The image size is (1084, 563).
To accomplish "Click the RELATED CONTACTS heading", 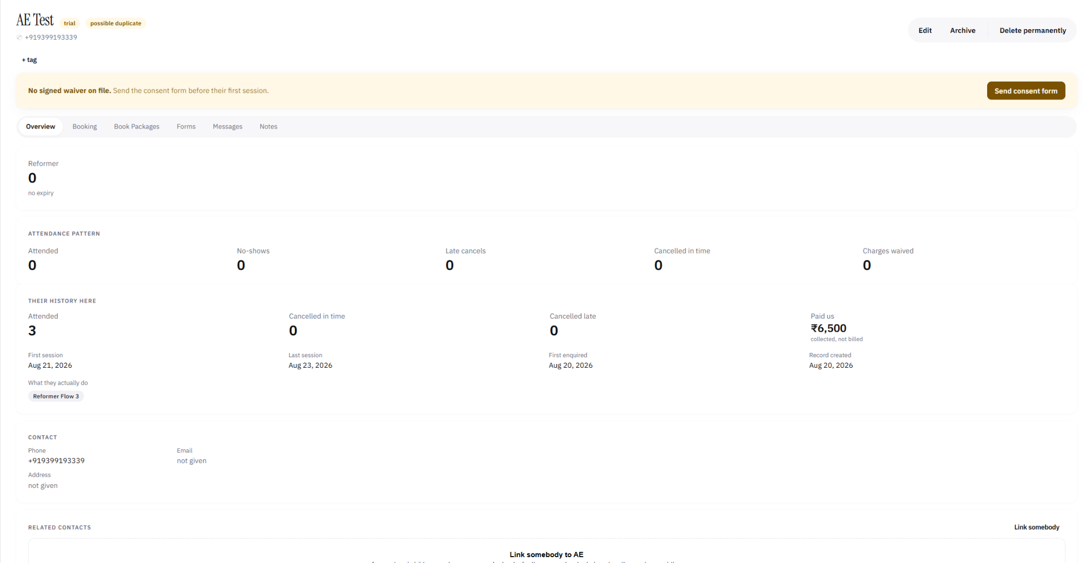I will click(x=59, y=527).
